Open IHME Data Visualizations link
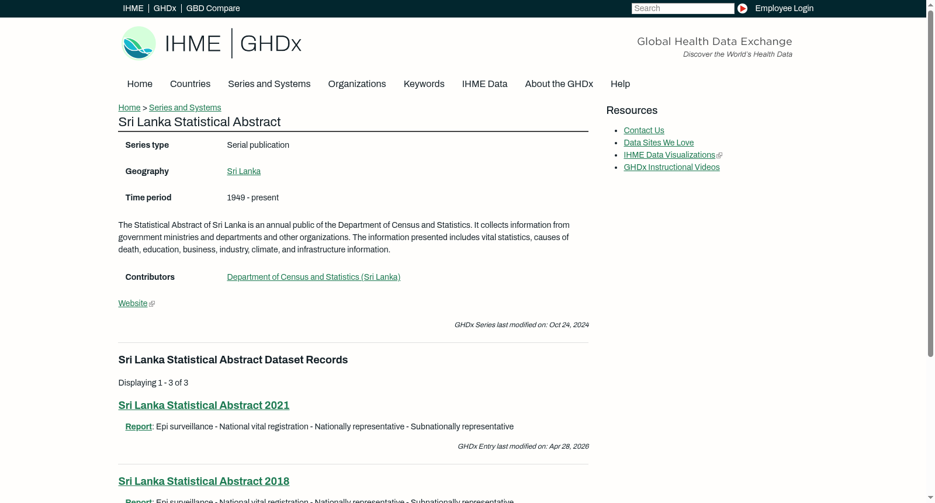This screenshot has height=503, width=935. pos(669,155)
